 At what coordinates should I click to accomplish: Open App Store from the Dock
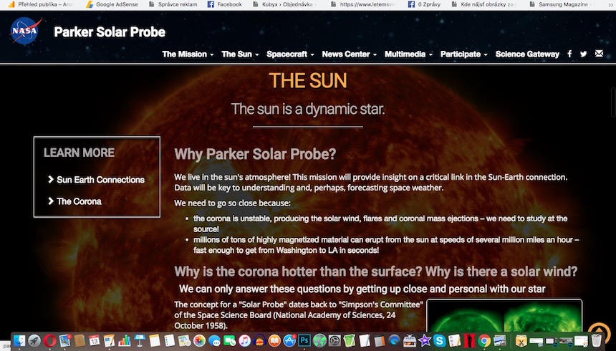(x=289, y=340)
